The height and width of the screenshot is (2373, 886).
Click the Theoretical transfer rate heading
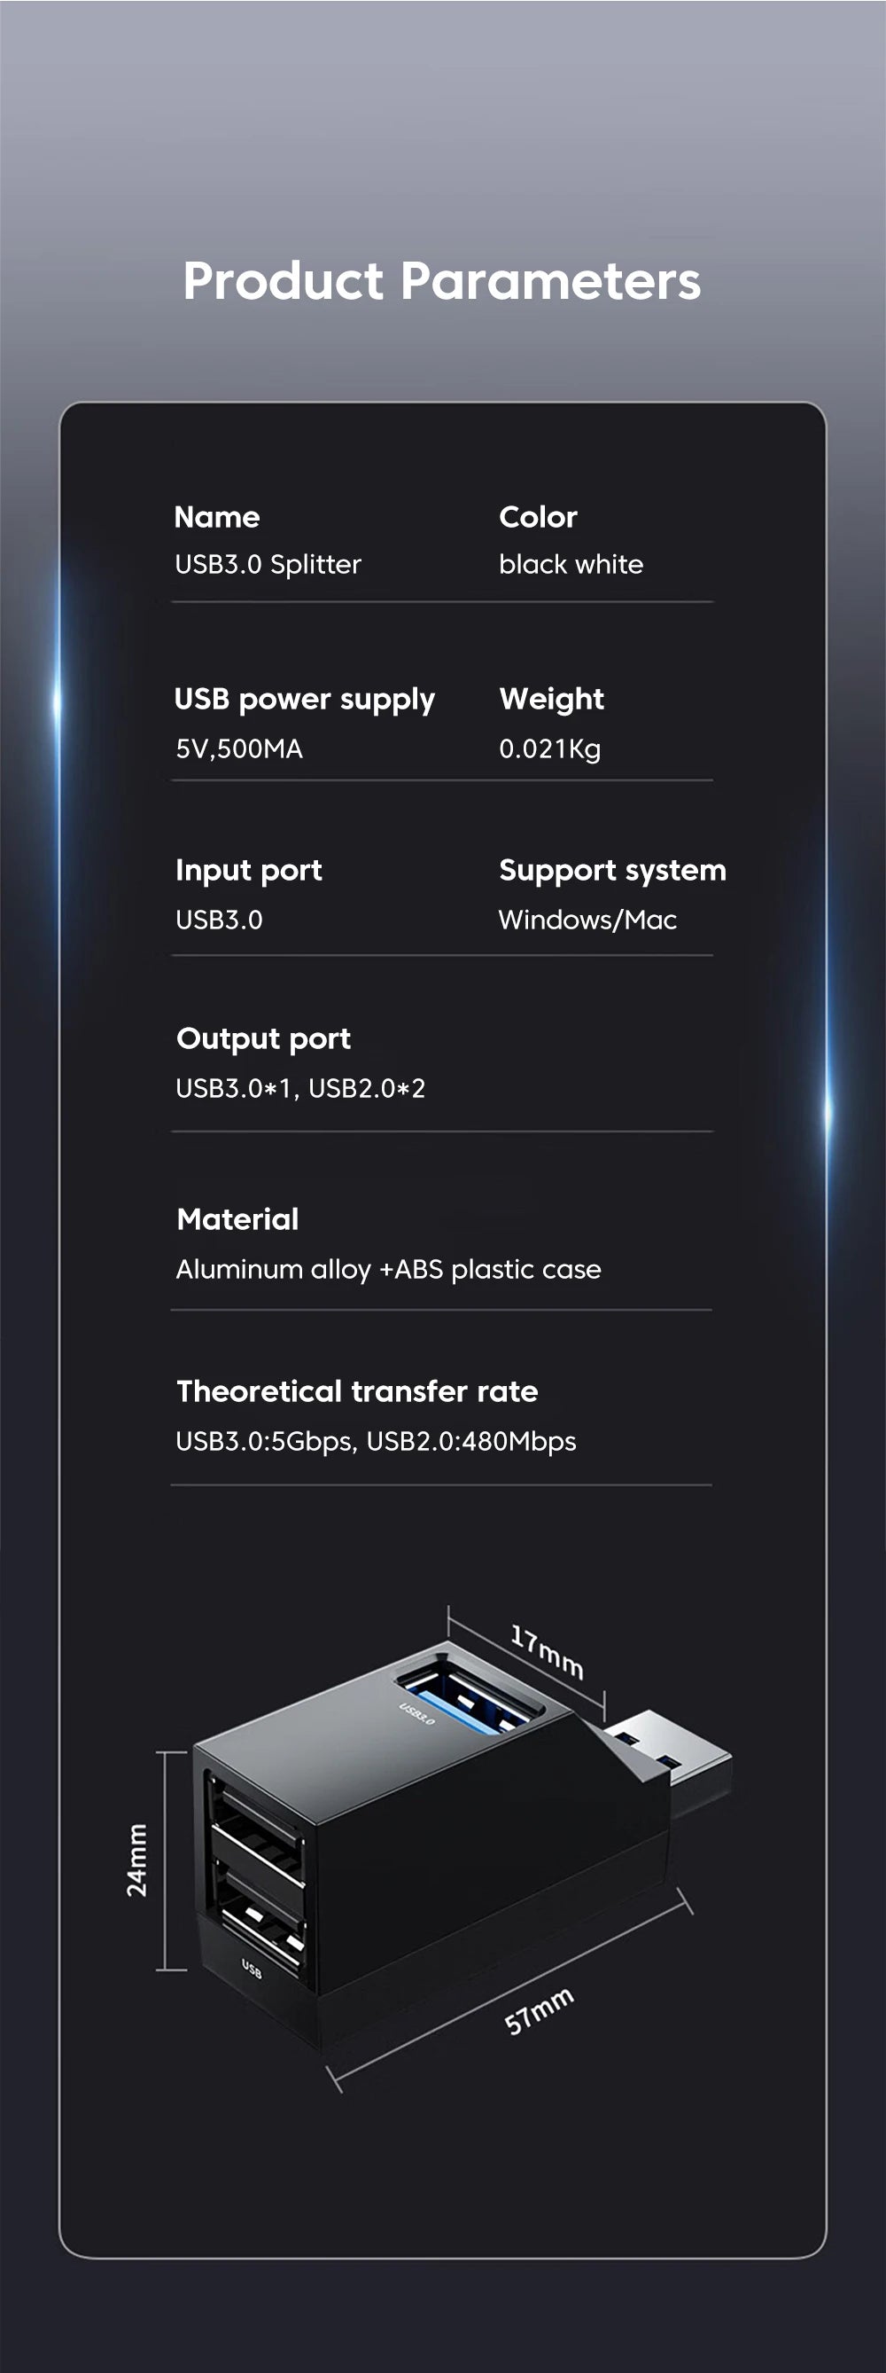click(x=357, y=1391)
